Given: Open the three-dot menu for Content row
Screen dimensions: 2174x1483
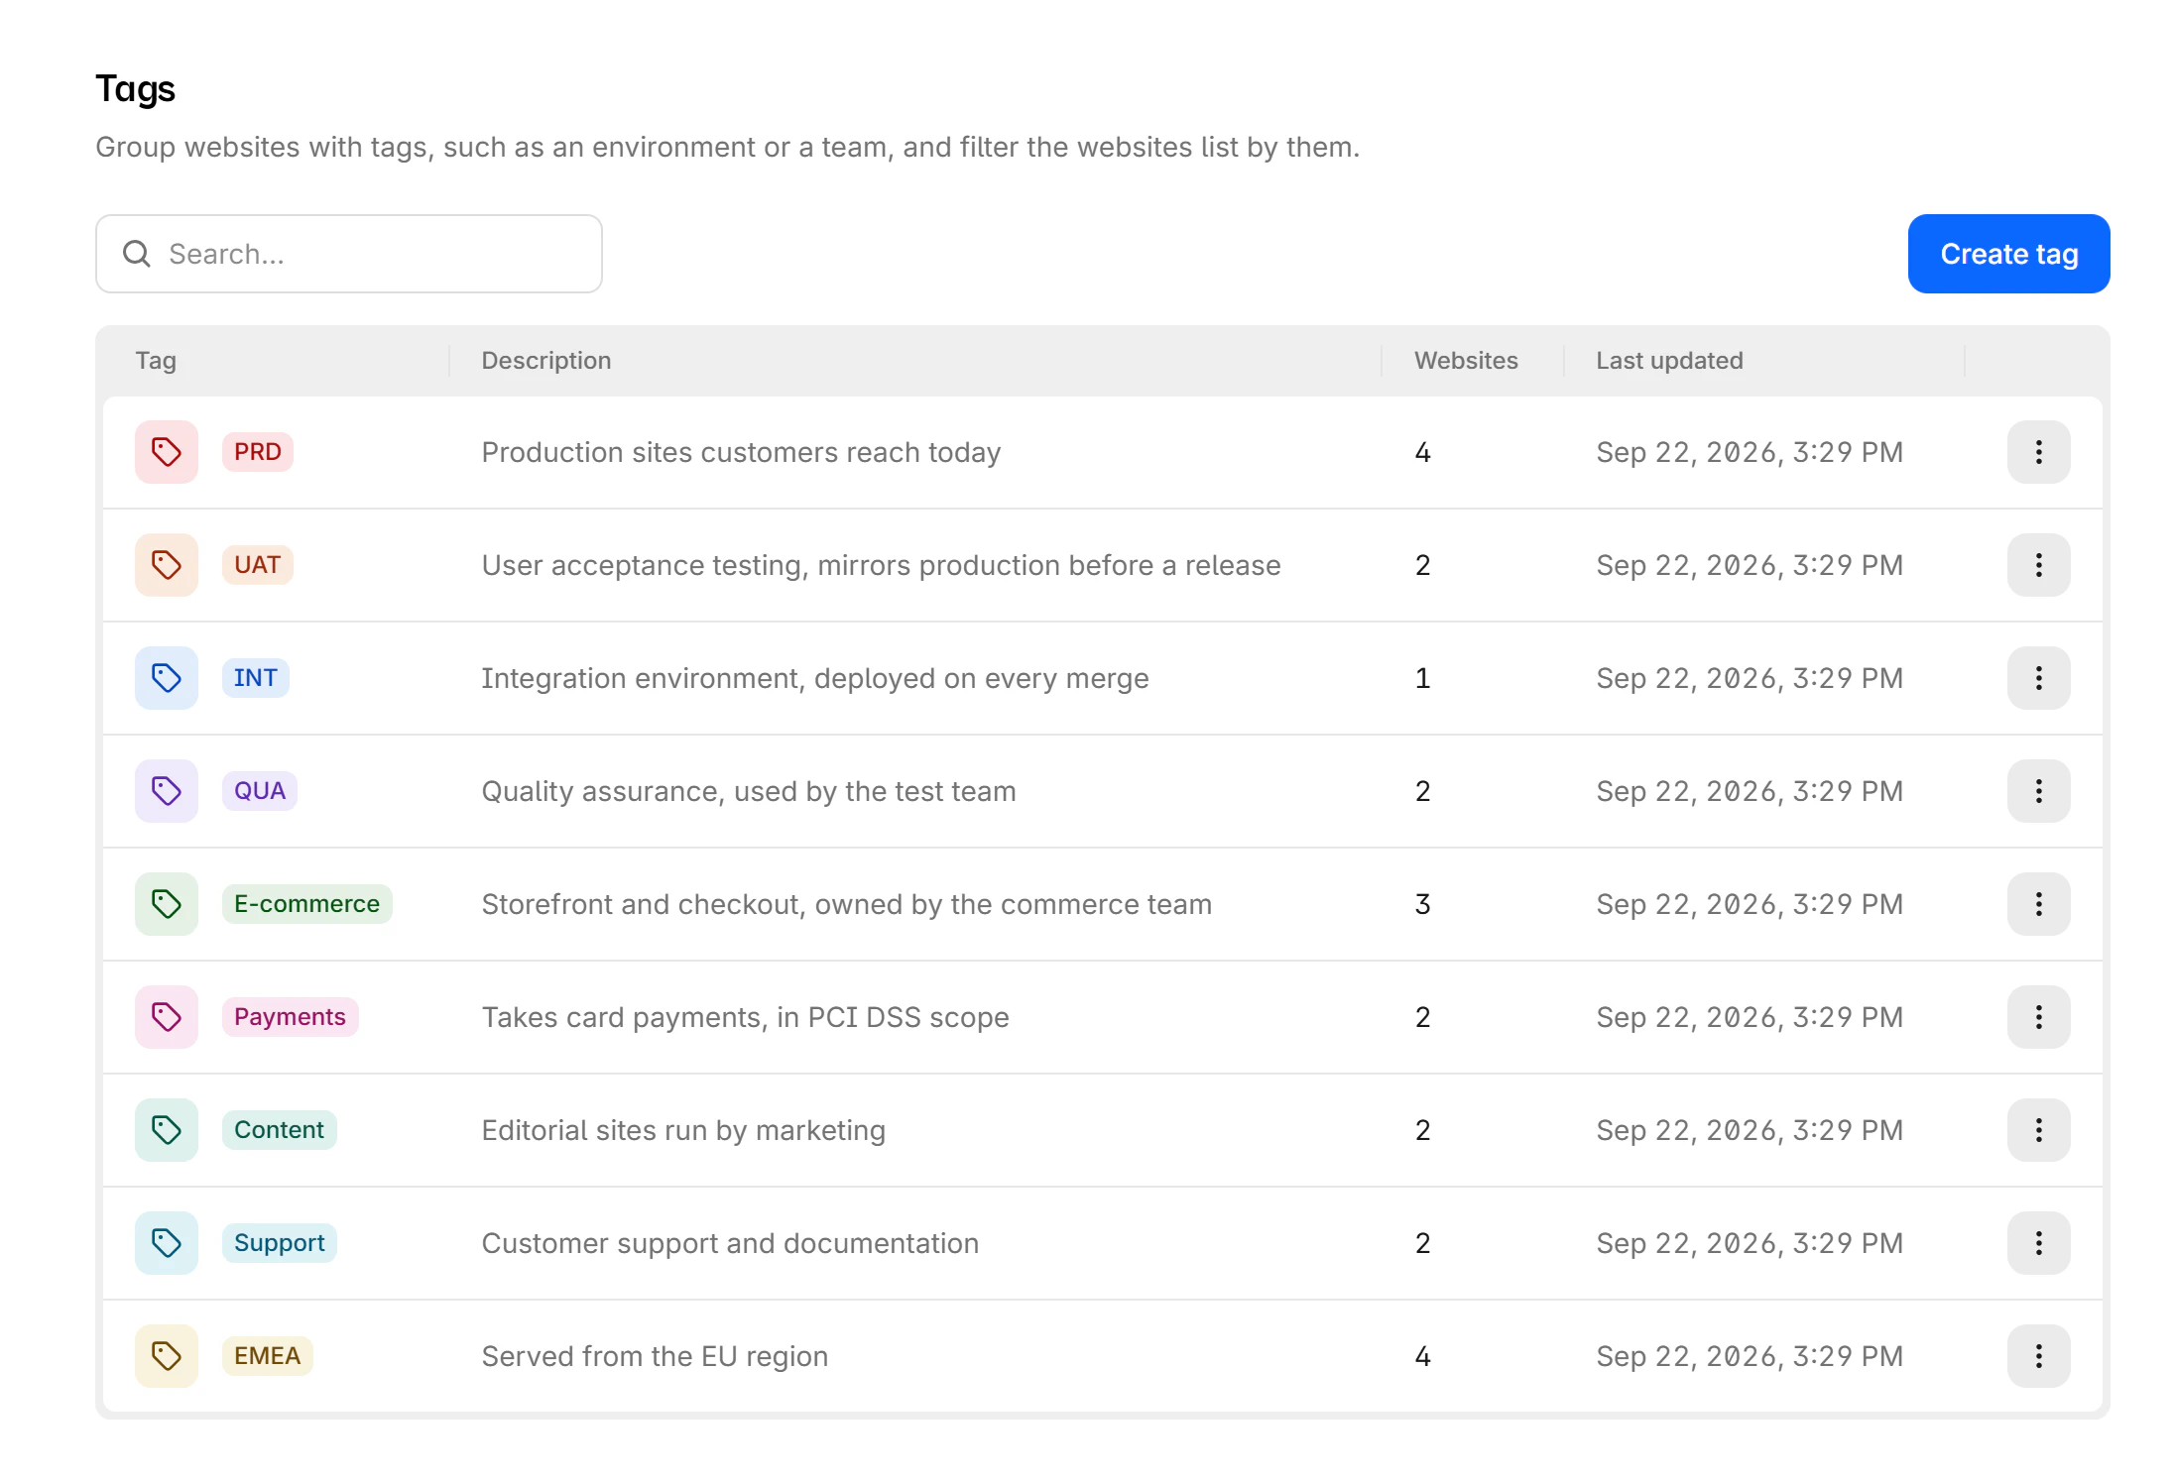Looking at the screenshot, I should point(2039,1130).
